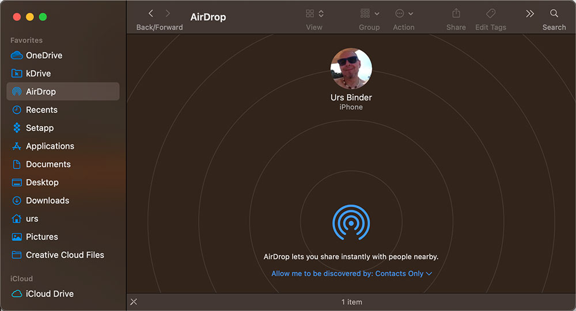
Task: Expand the Group dropdown arrow
Action: pyautogui.click(x=377, y=14)
